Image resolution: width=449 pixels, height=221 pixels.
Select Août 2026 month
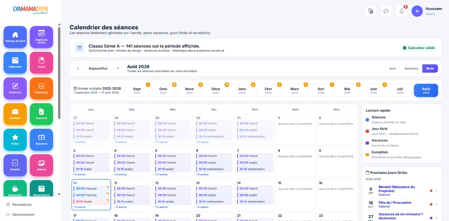point(426,91)
